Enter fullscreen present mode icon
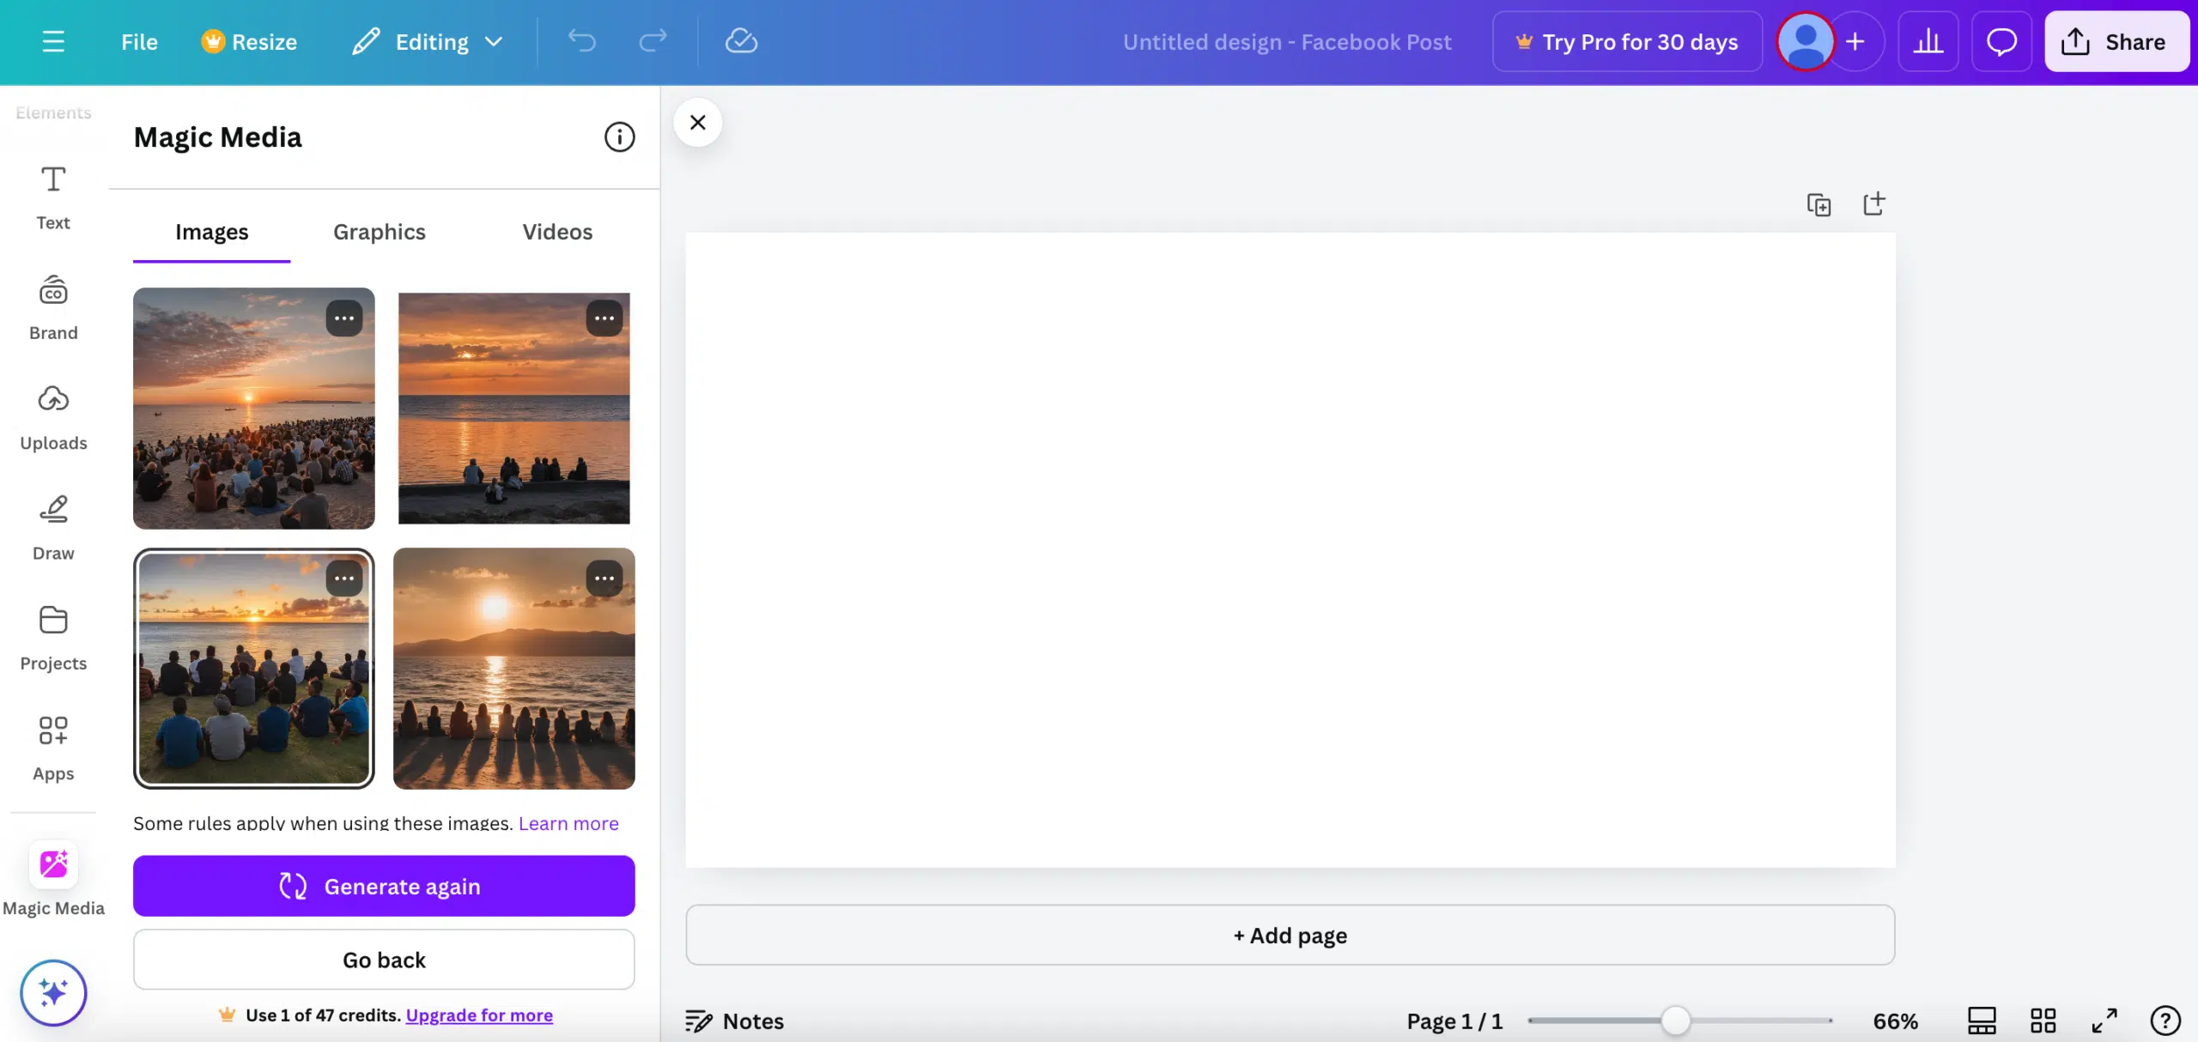Viewport: 2198px width, 1042px height. 2104,1021
